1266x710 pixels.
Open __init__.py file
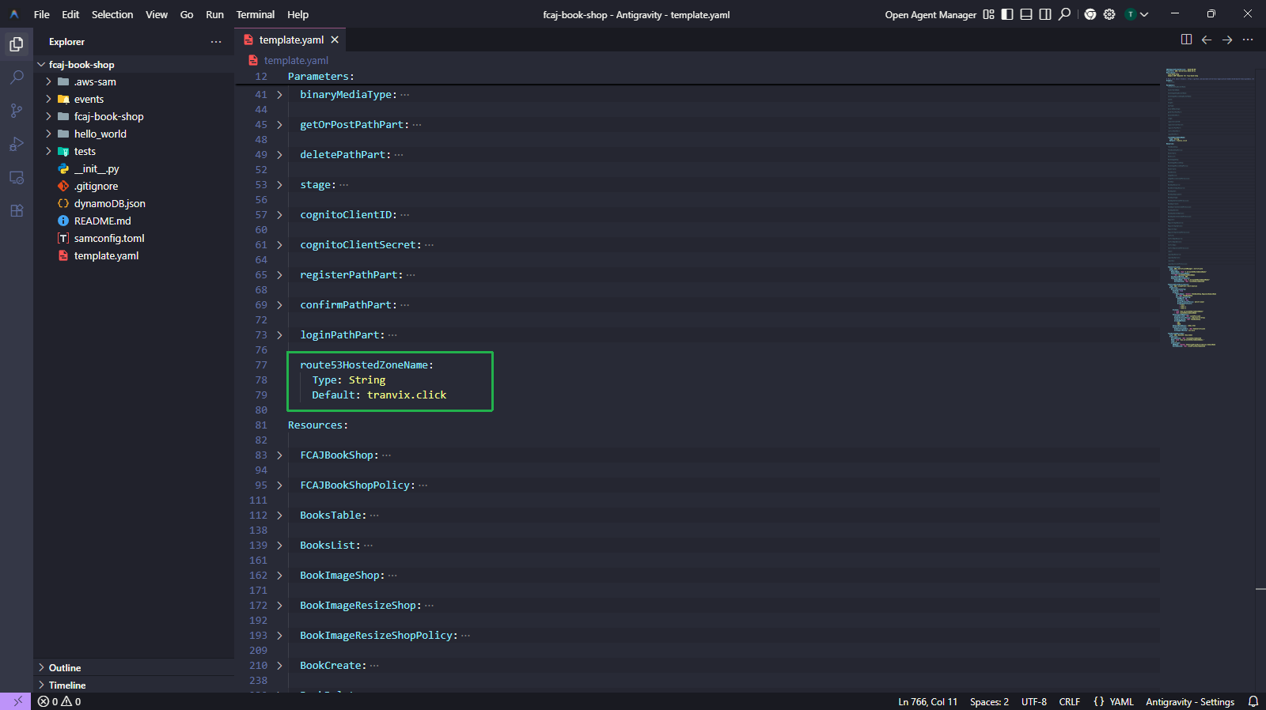(x=134, y=168)
